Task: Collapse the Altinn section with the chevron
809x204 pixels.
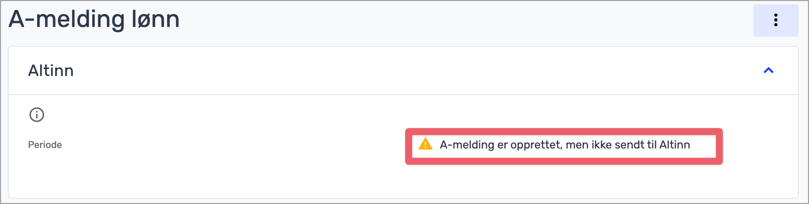Action: tap(768, 70)
